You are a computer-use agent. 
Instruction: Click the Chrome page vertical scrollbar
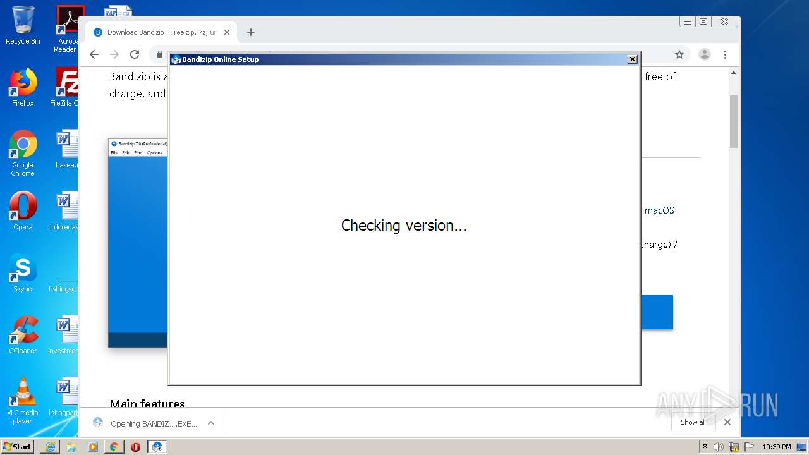point(734,121)
